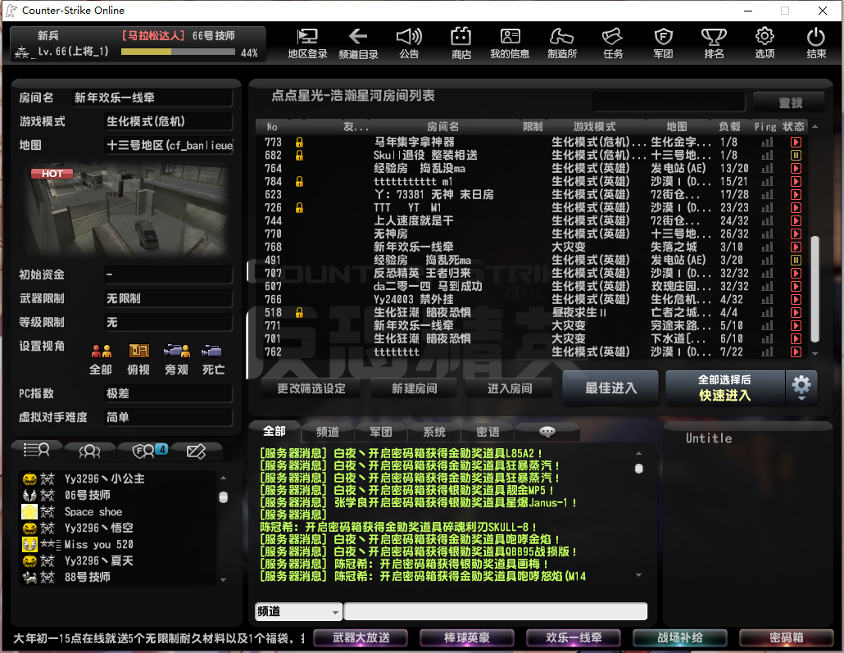Open the 商店 shop icon
Viewport: 844px width, 653px height.
click(x=461, y=43)
